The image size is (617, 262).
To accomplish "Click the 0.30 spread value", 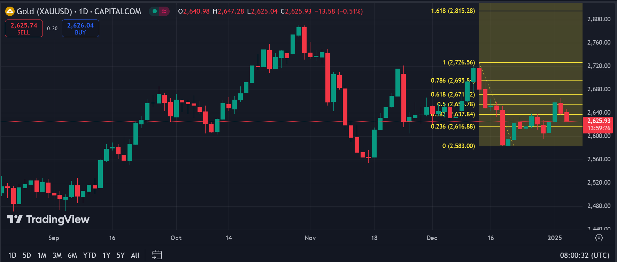I will click(52, 29).
